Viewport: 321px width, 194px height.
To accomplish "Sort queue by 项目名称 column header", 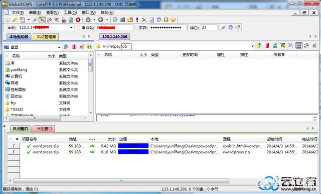I will tap(30, 139).
